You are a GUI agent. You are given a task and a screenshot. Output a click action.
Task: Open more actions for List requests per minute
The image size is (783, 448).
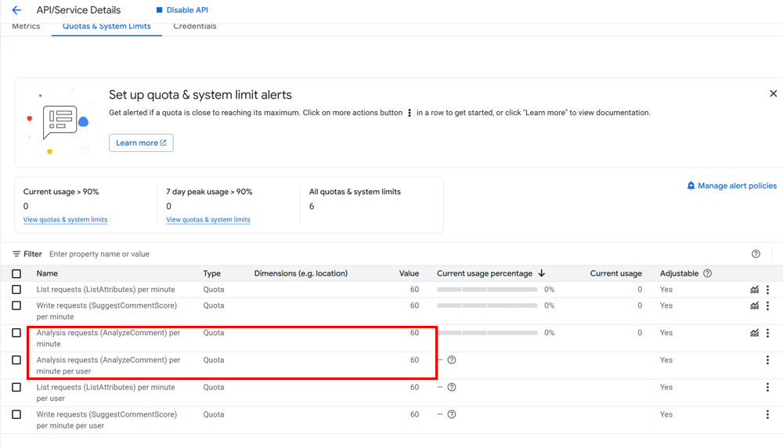click(x=767, y=290)
